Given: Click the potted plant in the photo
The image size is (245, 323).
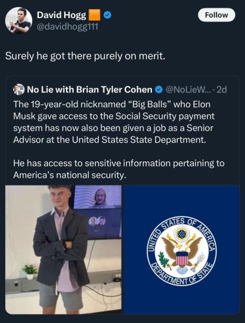Looking at the screenshot, I should 30,271.
